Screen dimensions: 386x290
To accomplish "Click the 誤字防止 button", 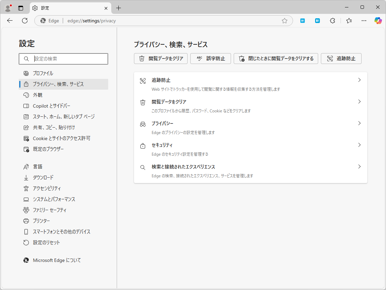I will (210, 58).
